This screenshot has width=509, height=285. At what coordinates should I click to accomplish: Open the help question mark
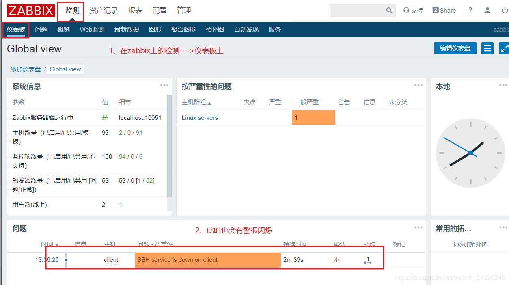point(470,11)
